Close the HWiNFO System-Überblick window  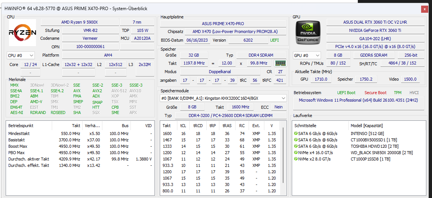coord(424,9)
